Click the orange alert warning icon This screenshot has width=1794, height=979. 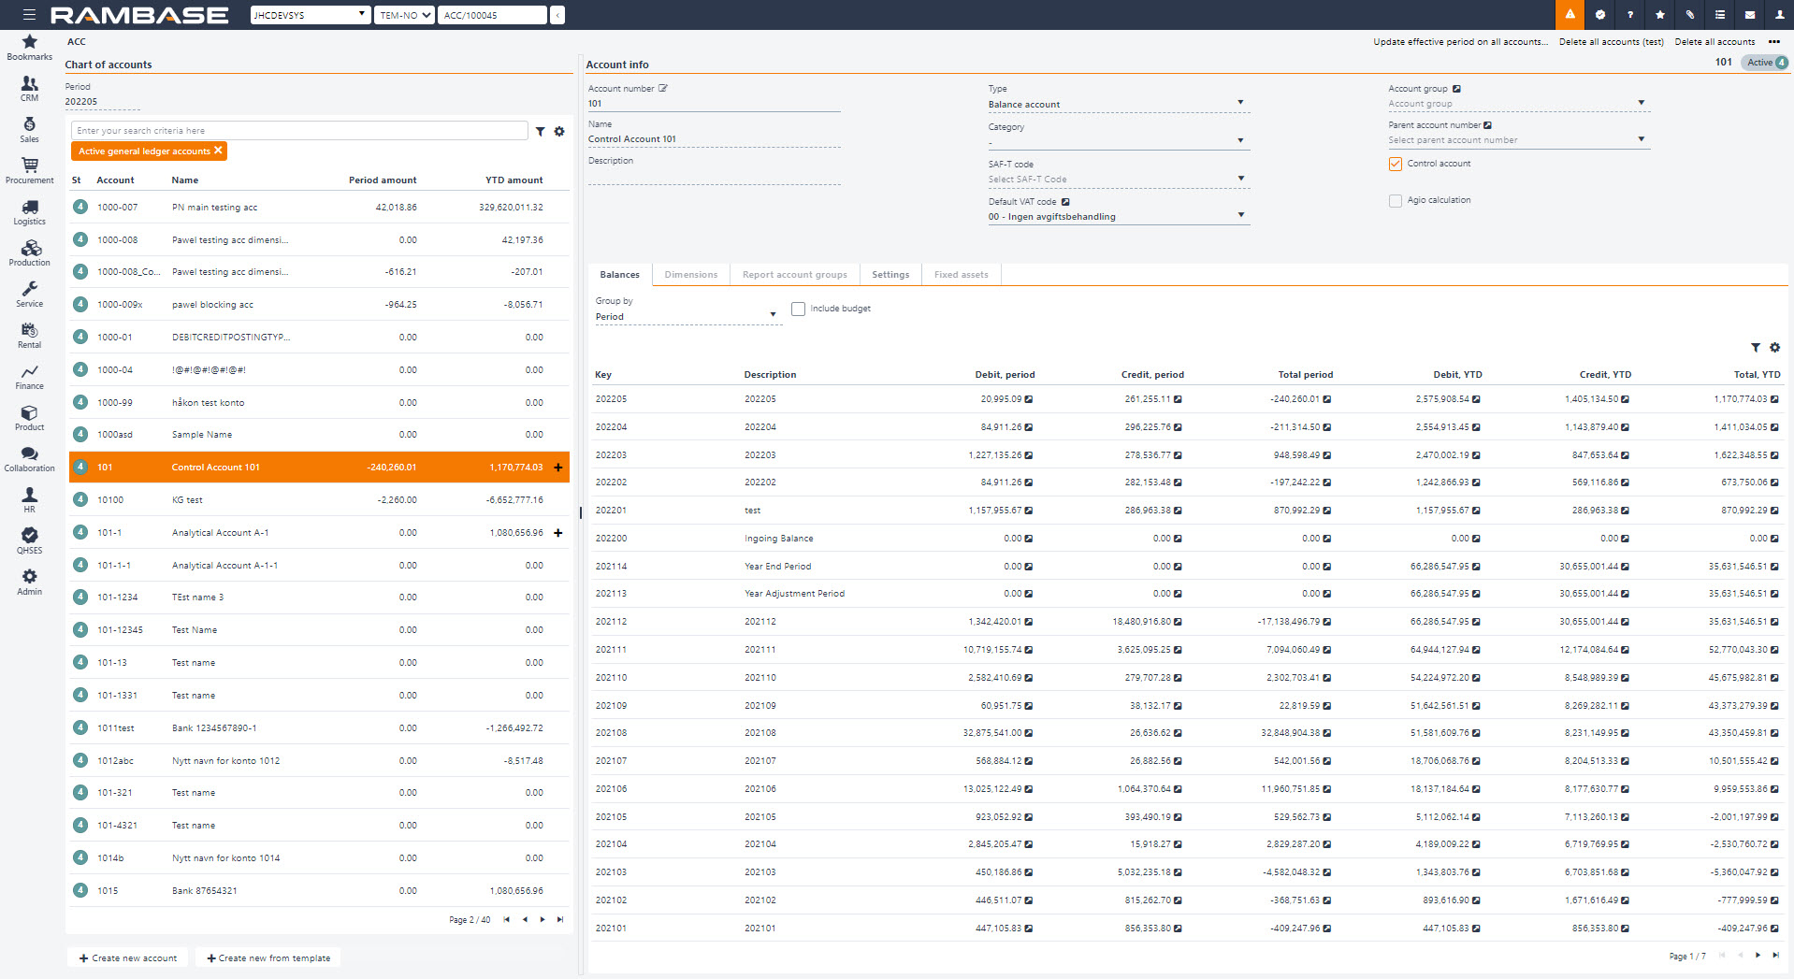(x=1570, y=15)
